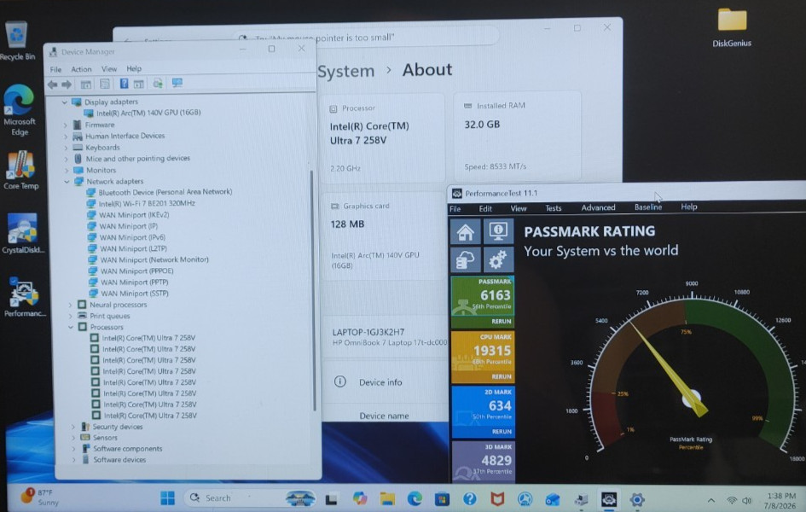Click the Forward arrow in Device Manager toolbar
The image size is (806, 512).
tap(67, 84)
